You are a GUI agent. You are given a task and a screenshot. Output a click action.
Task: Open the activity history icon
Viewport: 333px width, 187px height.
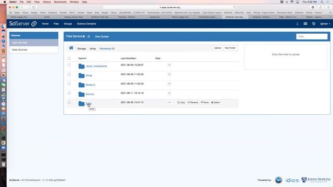click(x=314, y=24)
